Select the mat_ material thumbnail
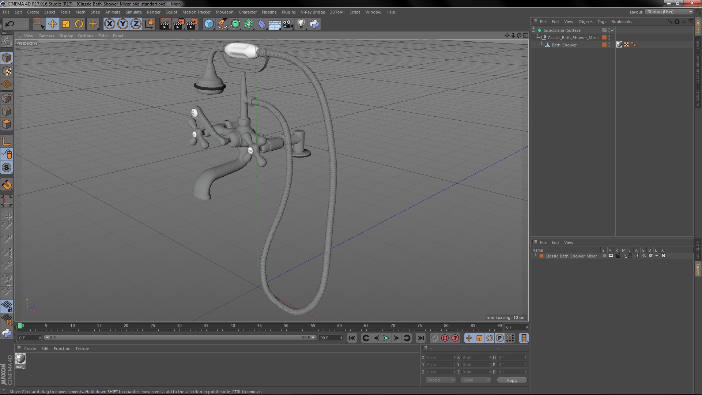The image size is (702, 395). [x=20, y=359]
